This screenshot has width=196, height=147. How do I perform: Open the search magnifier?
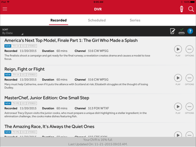pyautogui.click(x=191, y=9)
